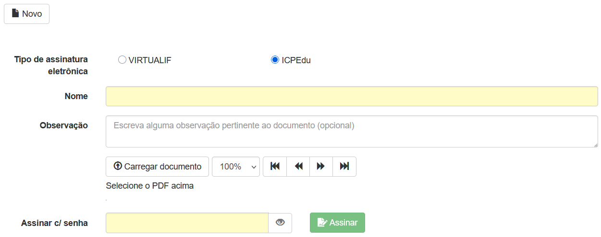Click the file icon in Novo button

point(15,13)
